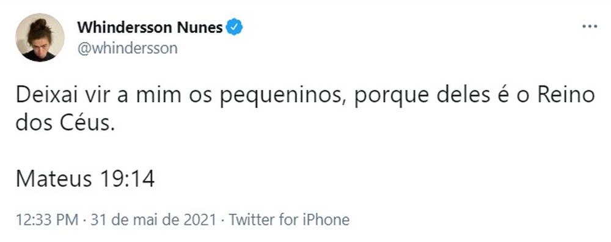Click the date 31 de mai de 2021
The width and height of the screenshot is (611, 242).
(x=153, y=220)
